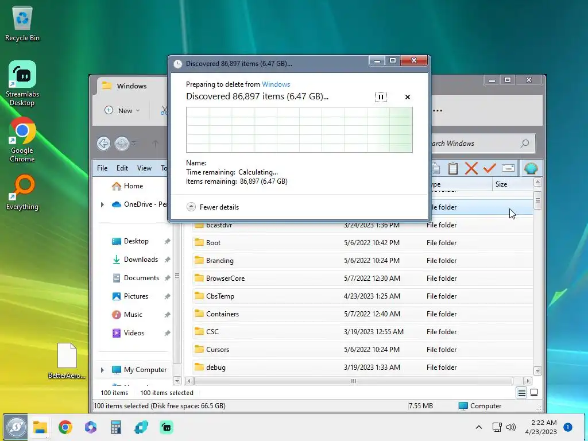Click New button in Explorer toolbar
The image size is (588, 441).
122,110
